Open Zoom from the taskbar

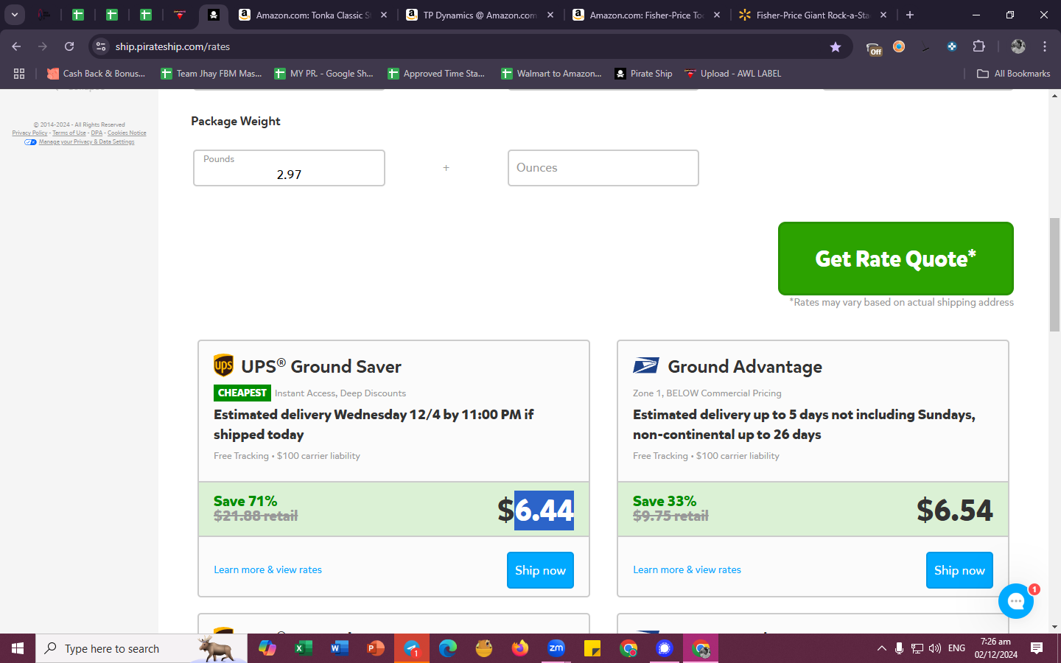556,648
